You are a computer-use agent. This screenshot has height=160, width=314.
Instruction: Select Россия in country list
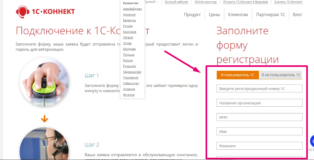coord(128,60)
